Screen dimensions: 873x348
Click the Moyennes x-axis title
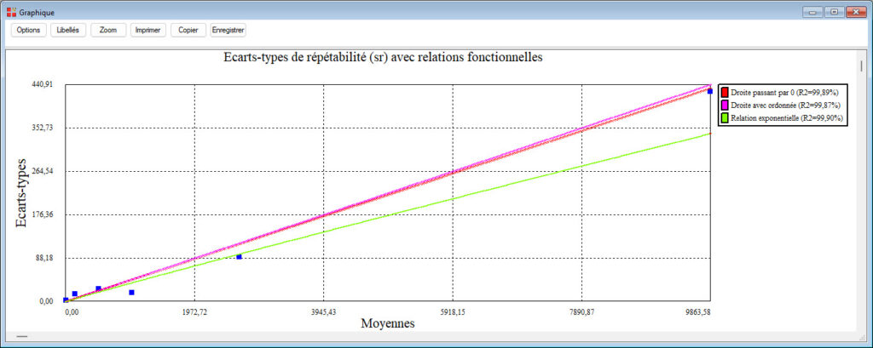coord(388,324)
